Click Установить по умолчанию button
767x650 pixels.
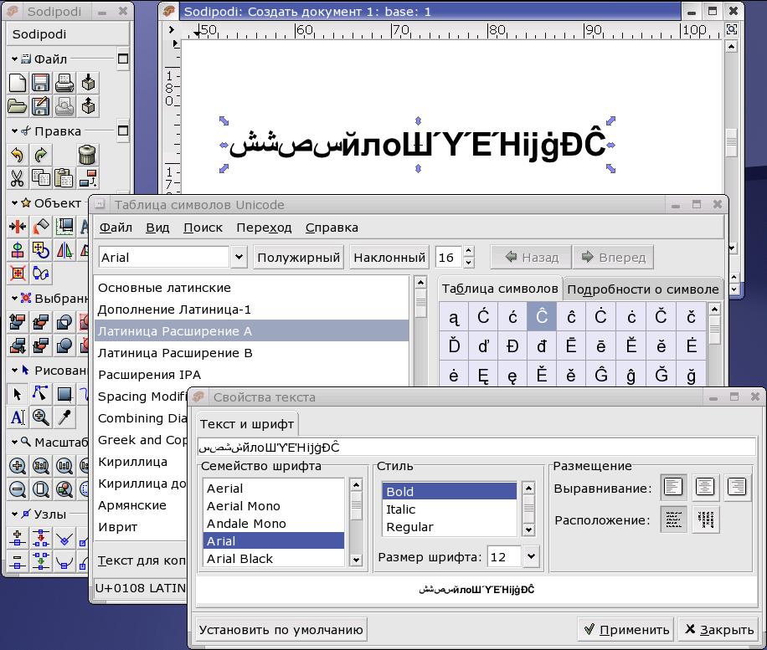(281, 630)
